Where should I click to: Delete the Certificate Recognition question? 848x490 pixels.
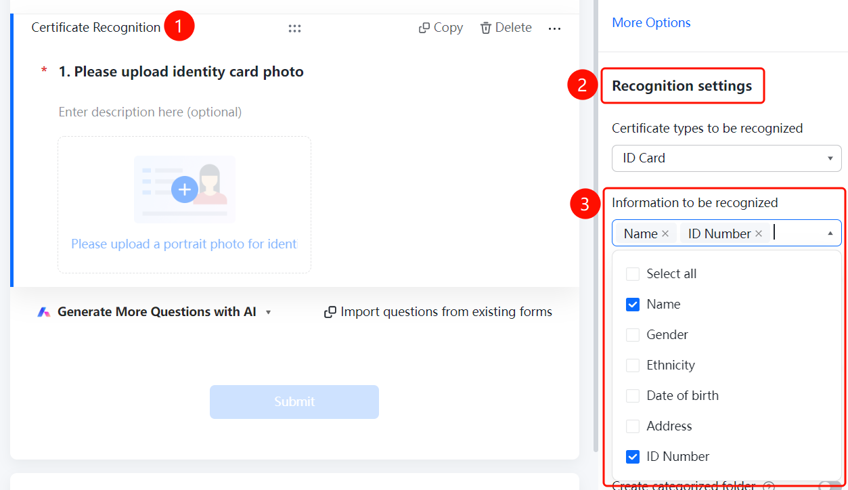pos(506,28)
